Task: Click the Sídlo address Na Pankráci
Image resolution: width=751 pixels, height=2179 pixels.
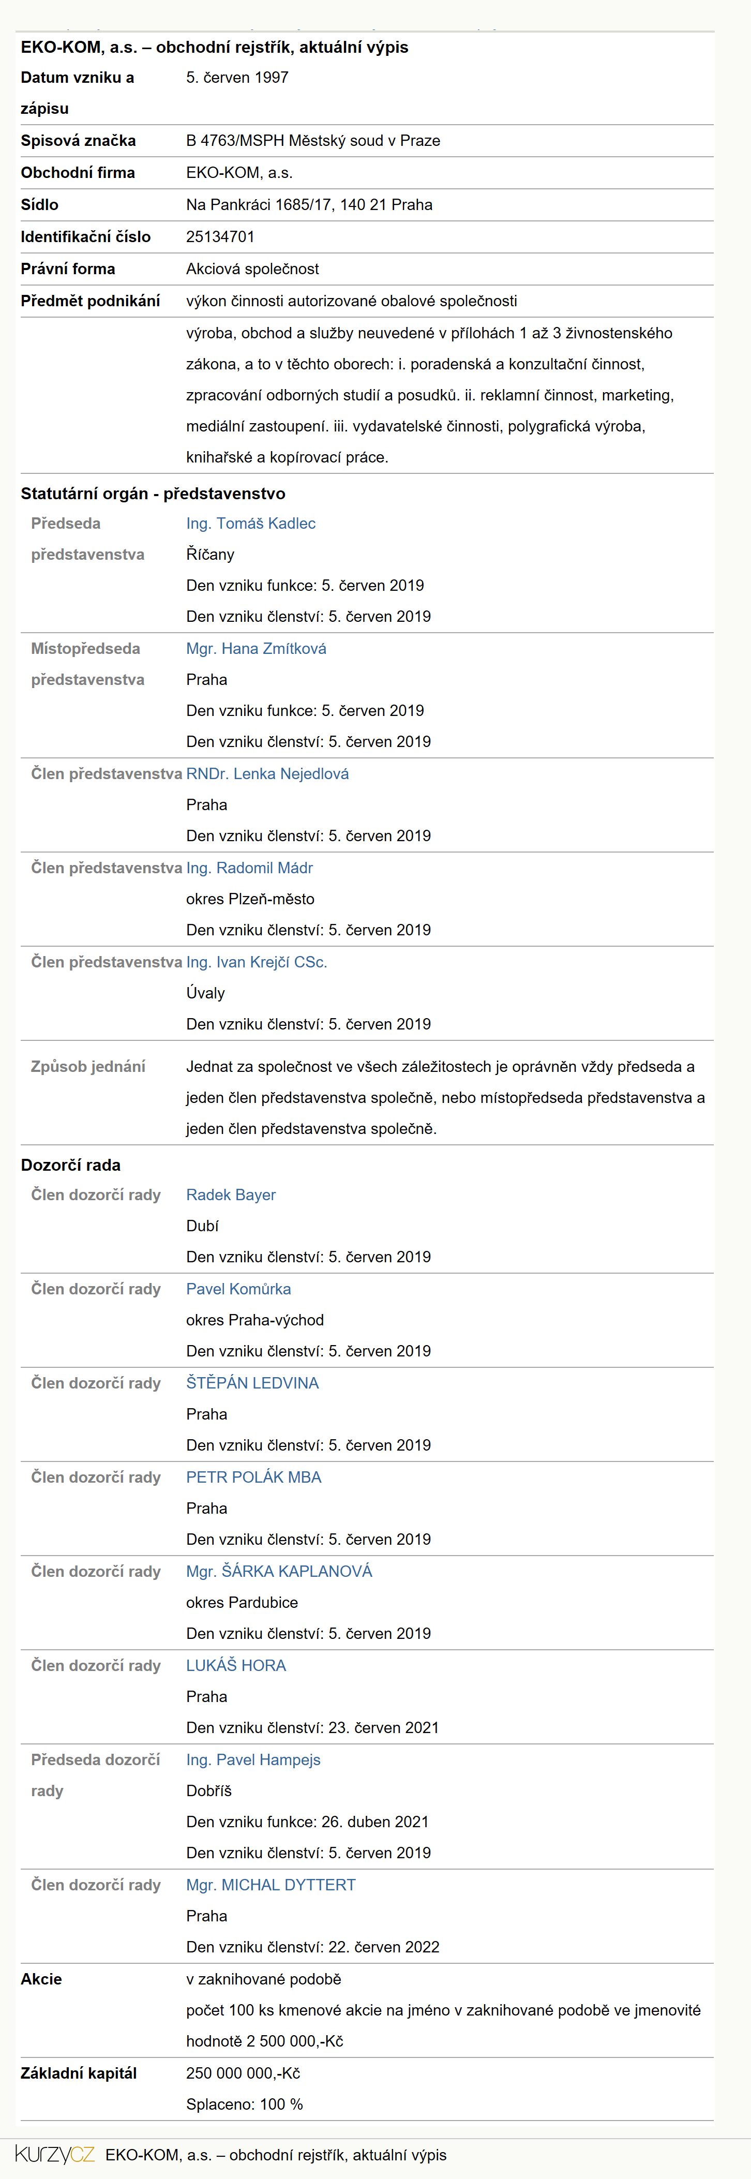Action: 309,205
